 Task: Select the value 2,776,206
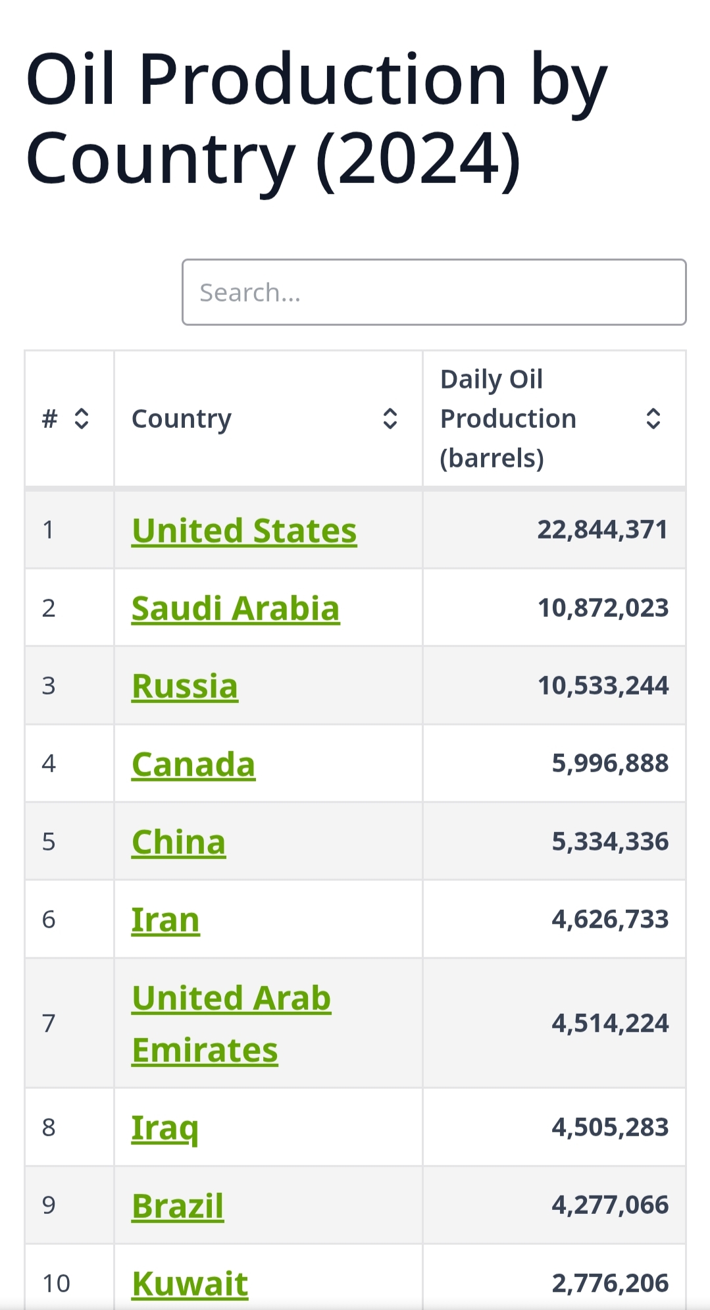click(x=610, y=1284)
